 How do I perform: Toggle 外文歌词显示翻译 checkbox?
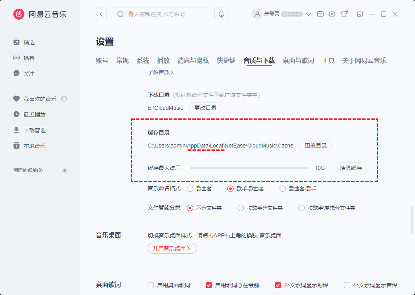[278, 285]
